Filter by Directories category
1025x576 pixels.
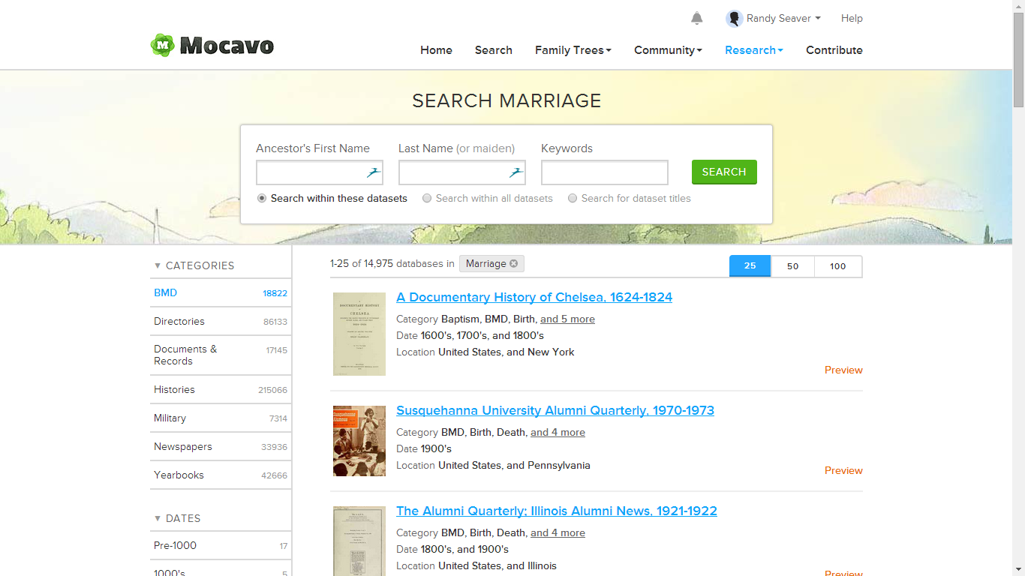pos(221,321)
